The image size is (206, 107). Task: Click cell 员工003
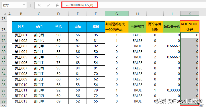21,46
